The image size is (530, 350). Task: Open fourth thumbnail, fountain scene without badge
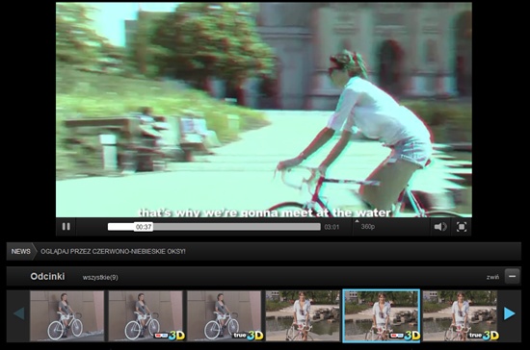[x=303, y=316]
